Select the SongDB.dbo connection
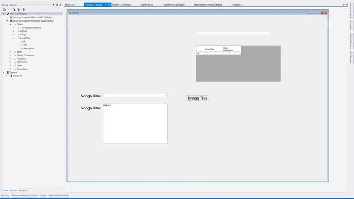This screenshot has height=199, width=354. pyautogui.click(x=33, y=21)
